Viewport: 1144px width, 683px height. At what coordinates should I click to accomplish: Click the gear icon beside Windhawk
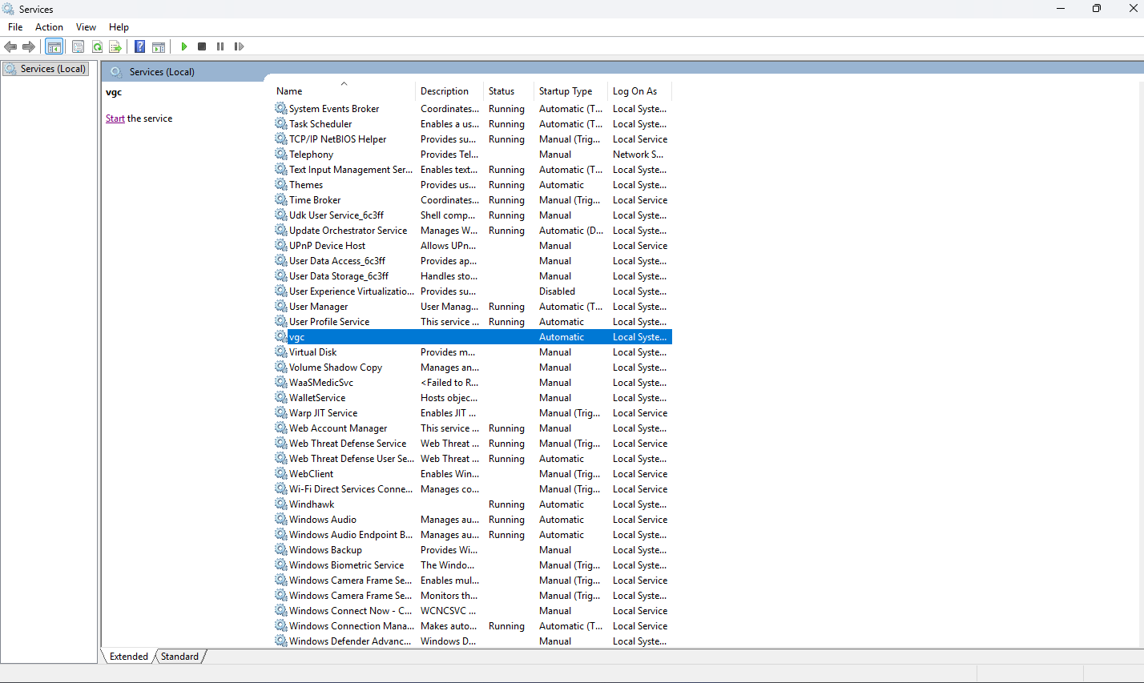click(281, 504)
